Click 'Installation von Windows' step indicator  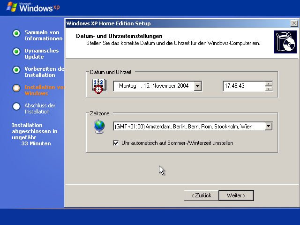16,88
